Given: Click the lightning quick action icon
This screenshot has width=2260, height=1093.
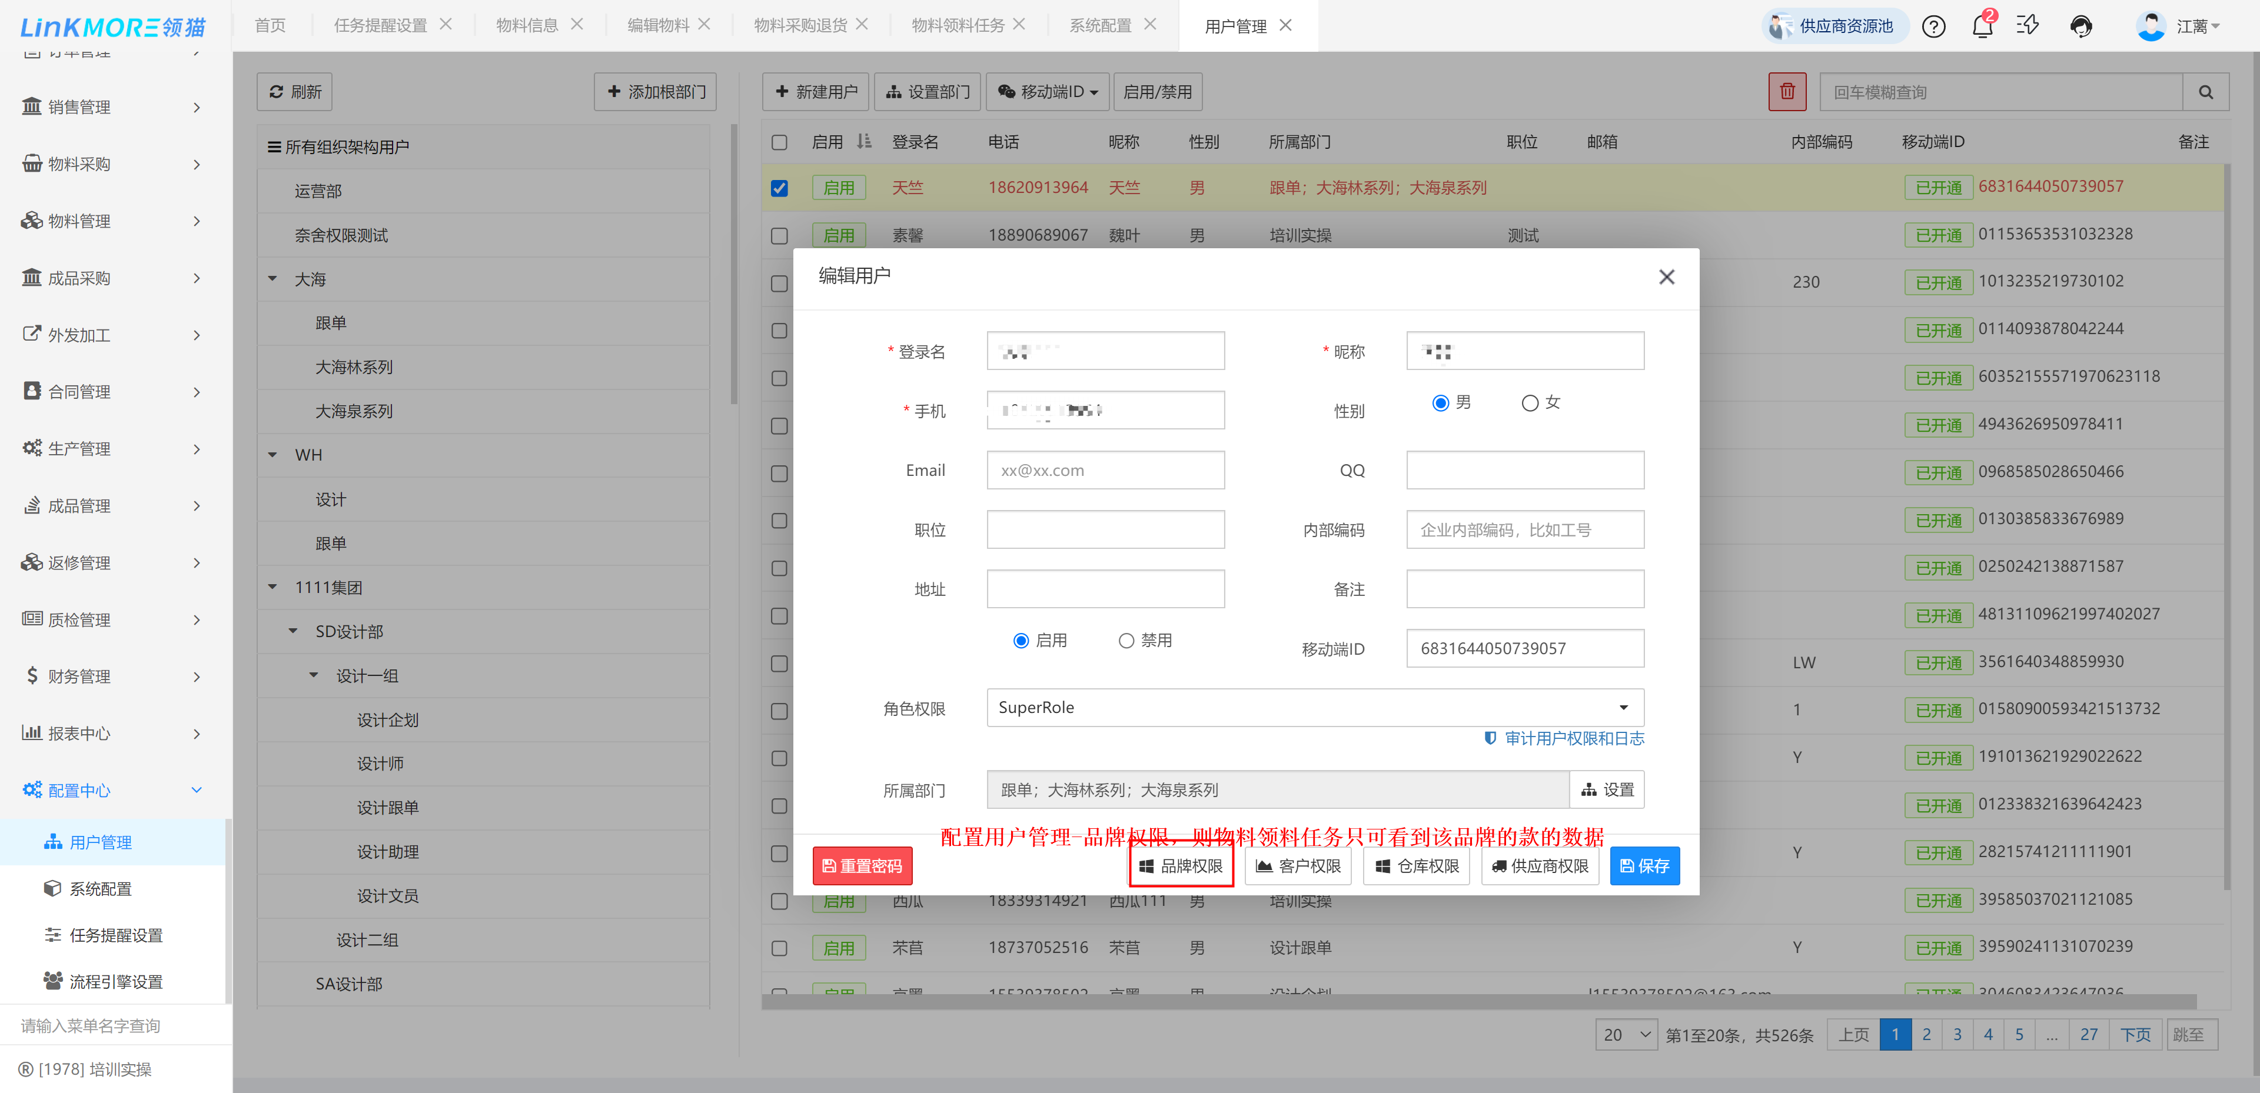Looking at the screenshot, I should point(2028,25).
